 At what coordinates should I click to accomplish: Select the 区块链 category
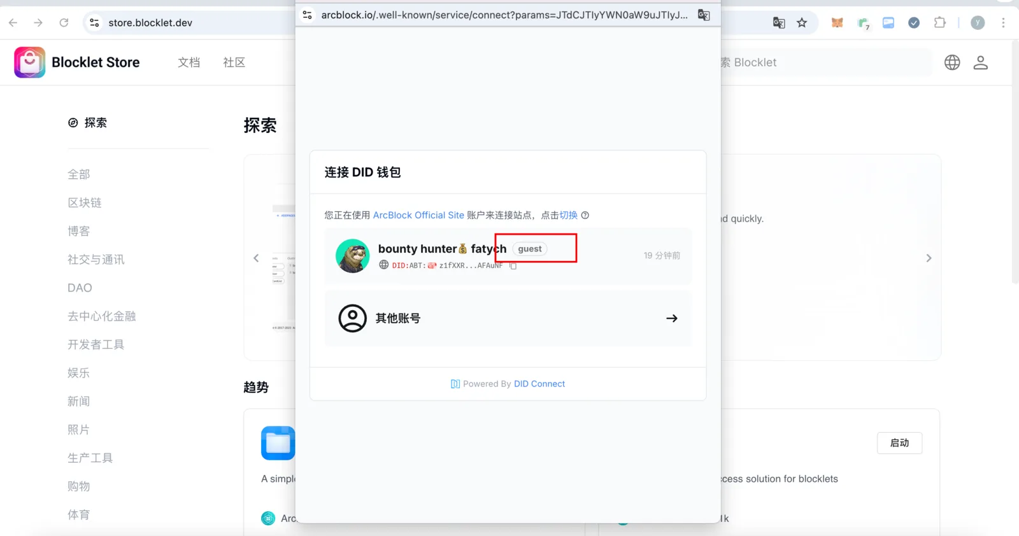pyautogui.click(x=85, y=202)
